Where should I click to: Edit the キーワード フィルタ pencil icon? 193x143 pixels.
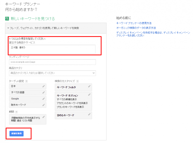pyautogui.click(x=89, y=86)
